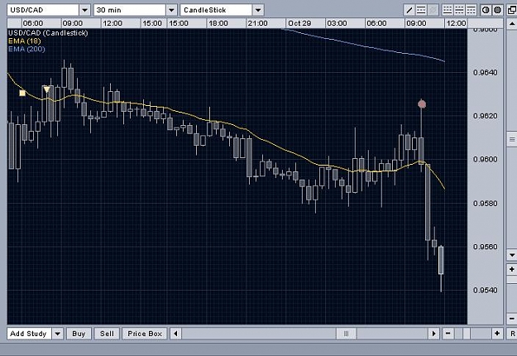Click the 0.9560 price axis label
Image resolution: width=517 pixels, height=356 pixels.
pyautogui.click(x=485, y=247)
